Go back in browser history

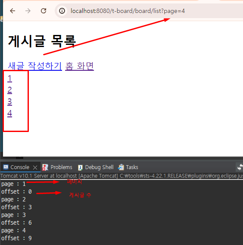coord(12,11)
